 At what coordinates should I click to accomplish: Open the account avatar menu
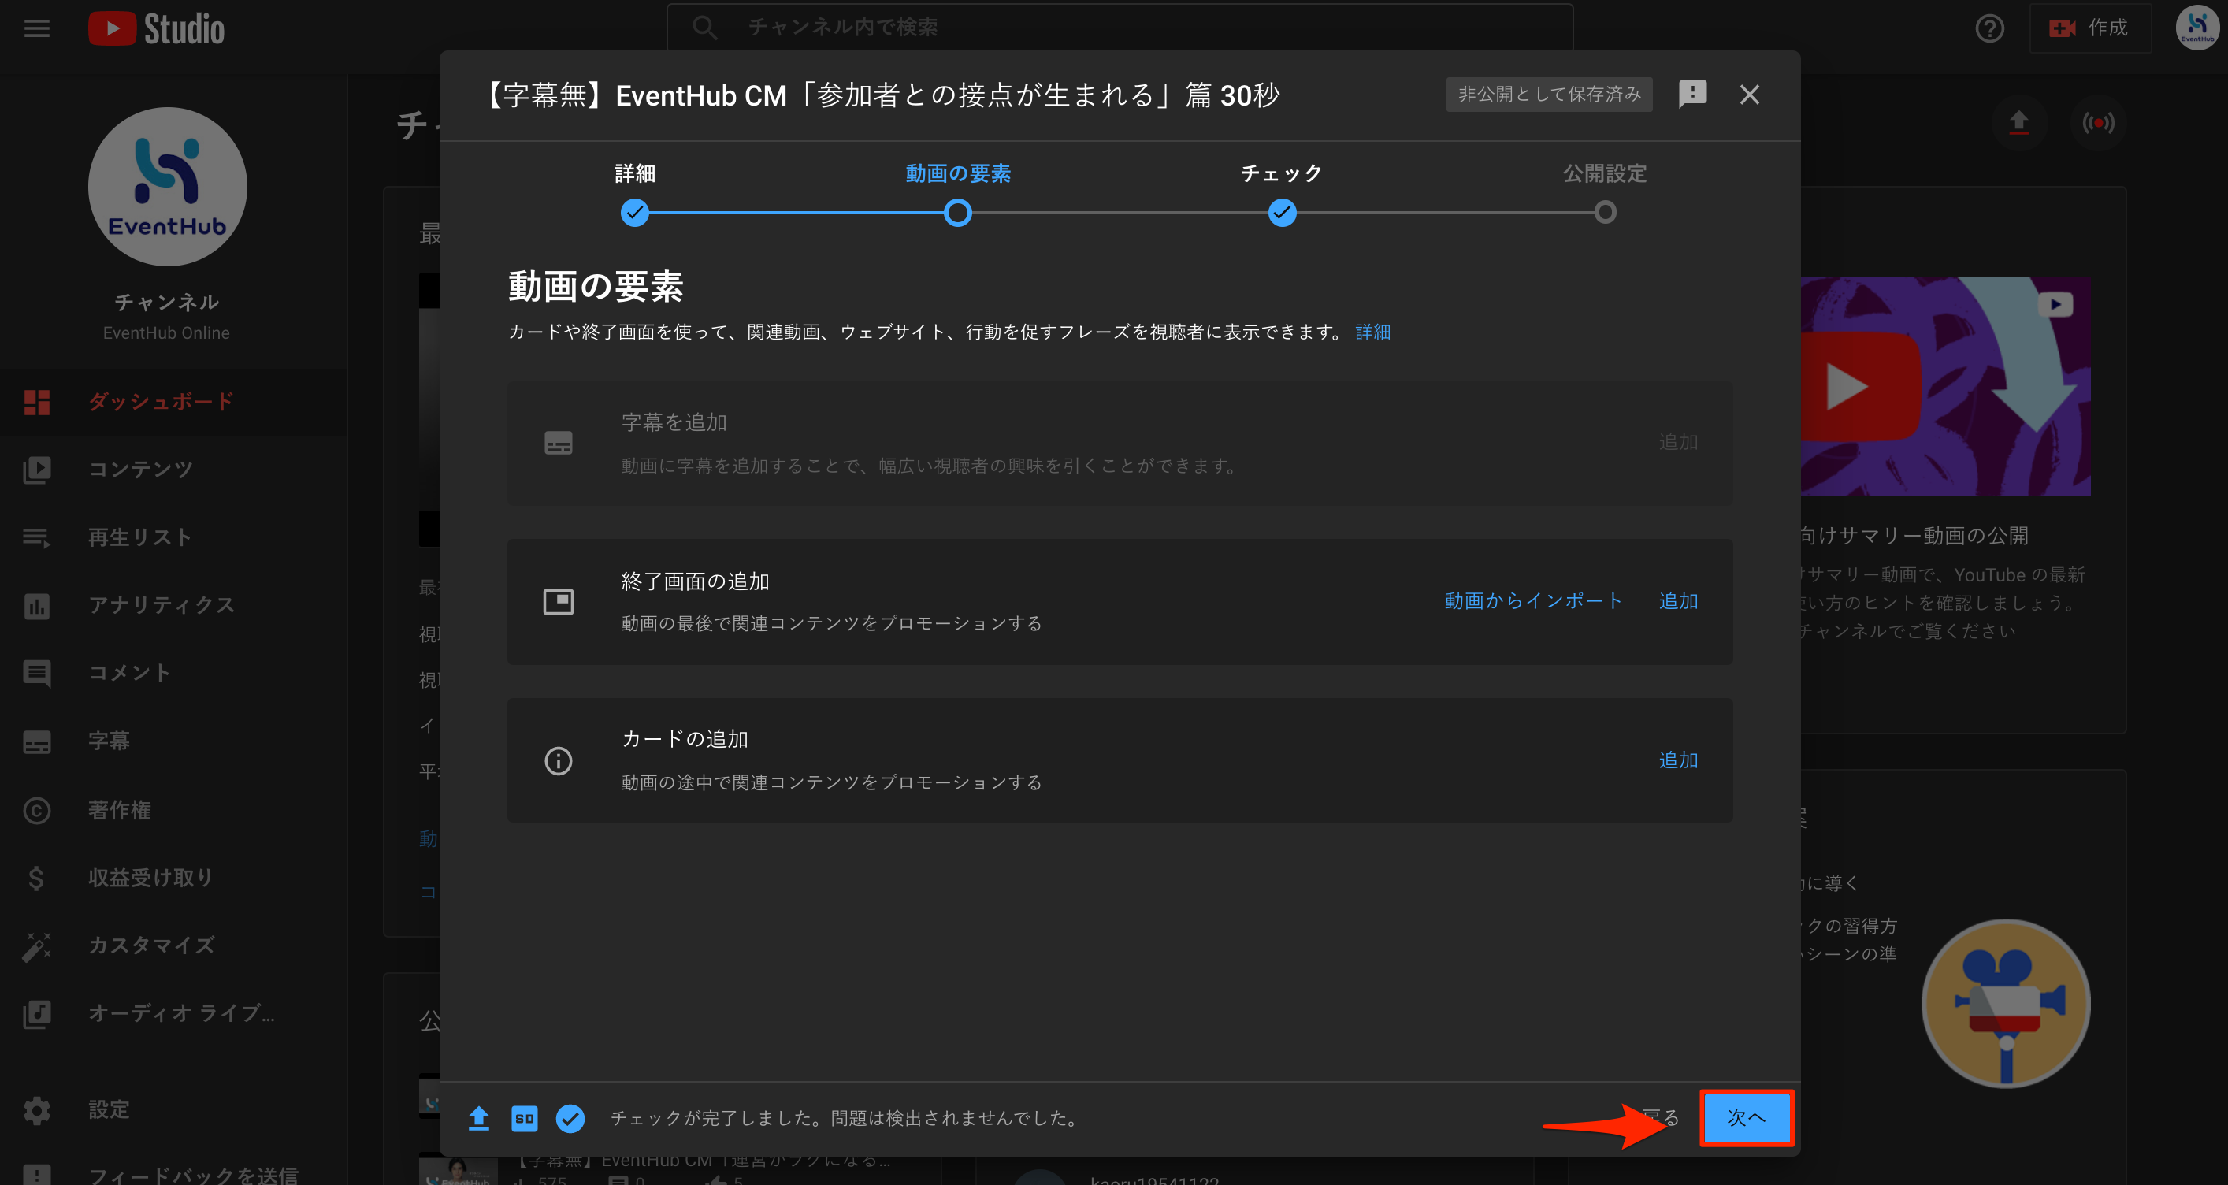tap(2196, 28)
